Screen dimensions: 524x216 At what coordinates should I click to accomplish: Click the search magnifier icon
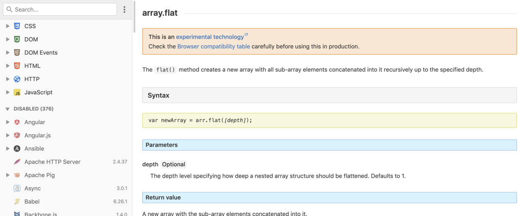tap(9, 9)
